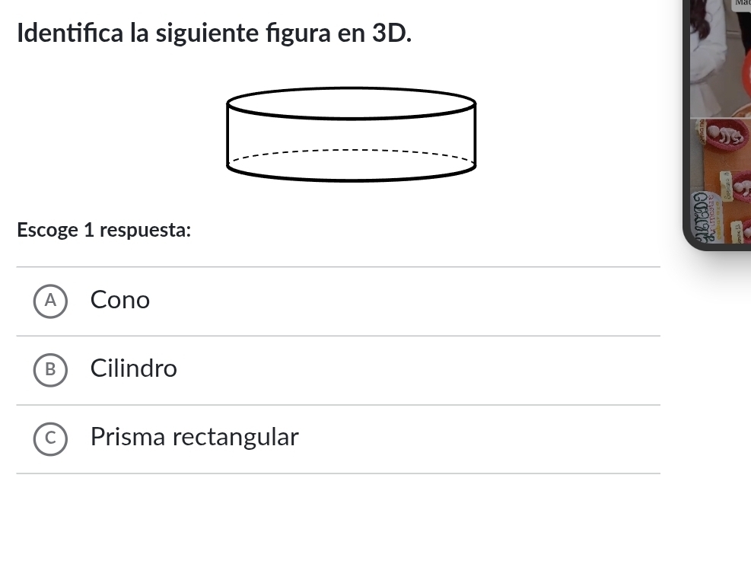The height and width of the screenshot is (580, 751).
Task: Click the bottom curved edge of the figure
Action: coord(352,178)
